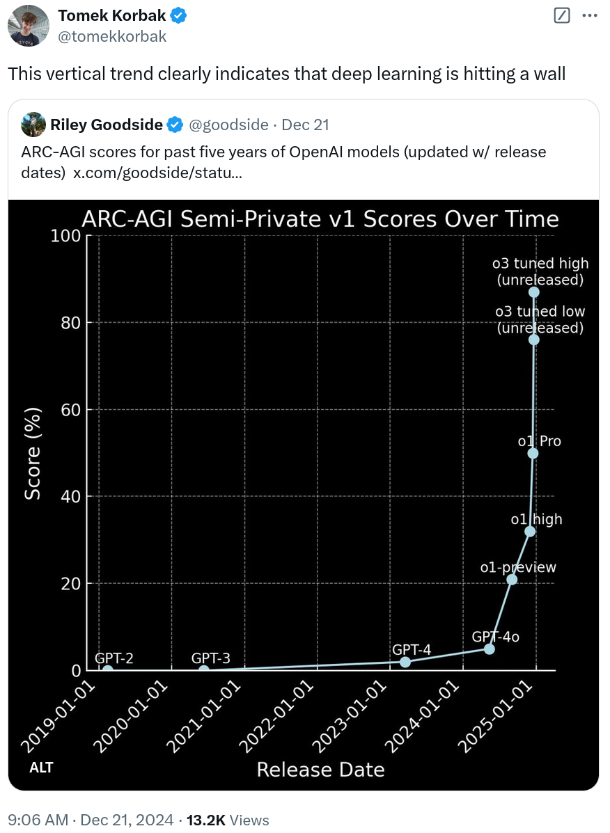Open the x.com/goodside/statu… link
The height and width of the screenshot is (833, 610).
click(158, 171)
